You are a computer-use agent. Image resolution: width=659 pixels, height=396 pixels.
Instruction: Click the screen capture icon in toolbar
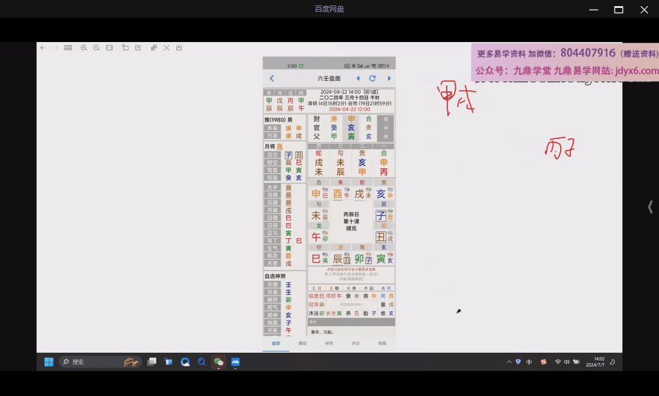[166, 48]
